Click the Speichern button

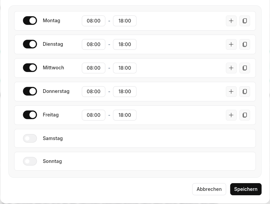(246, 189)
